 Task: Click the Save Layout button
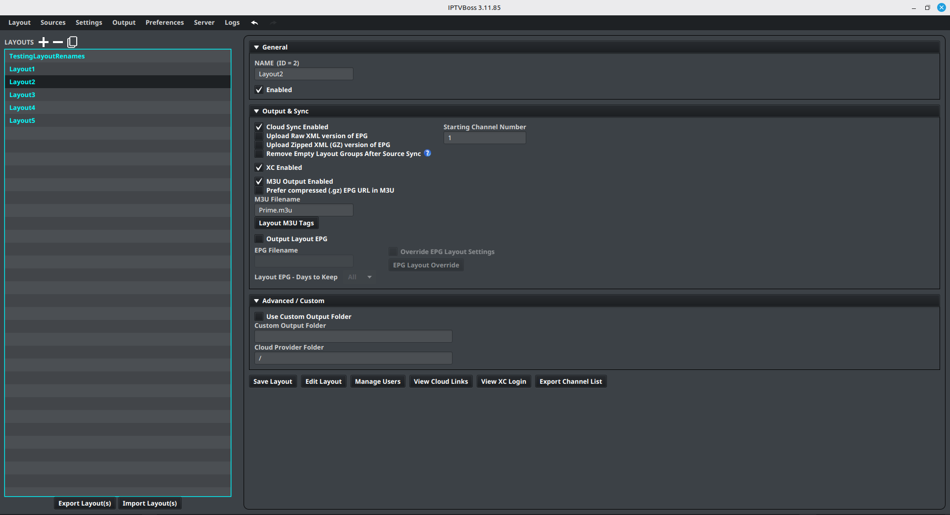273,381
